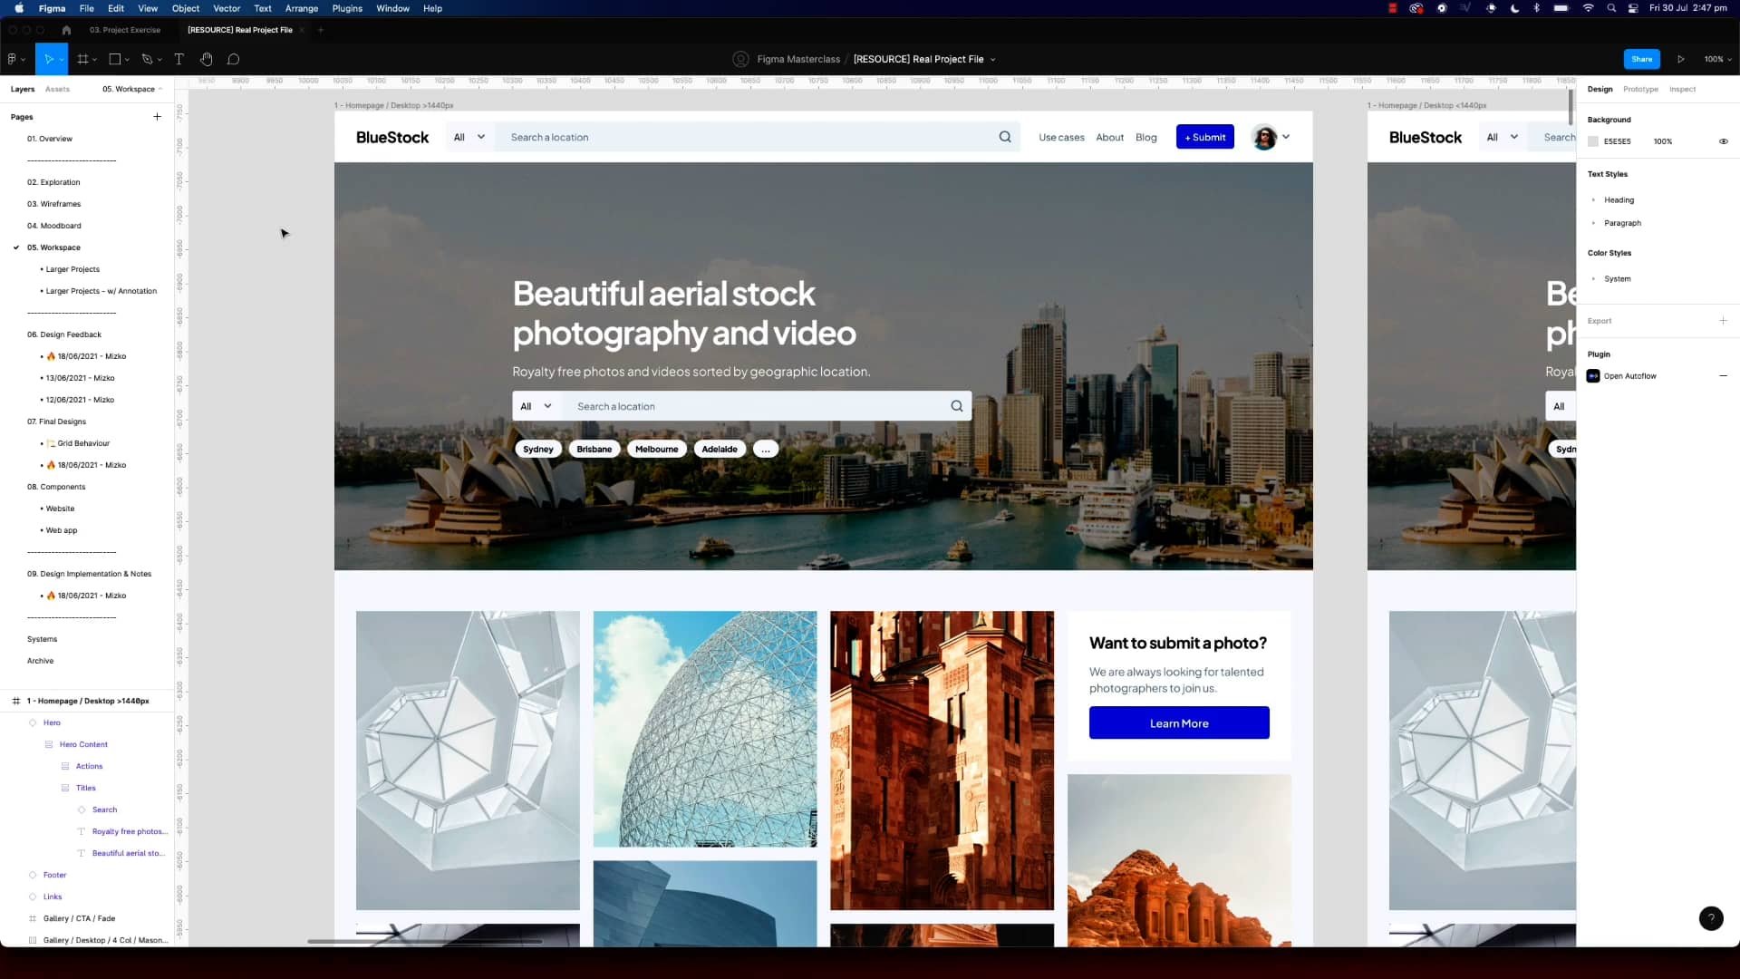The image size is (1740, 979).
Task: Click the Share button
Action: coord(1641,59)
